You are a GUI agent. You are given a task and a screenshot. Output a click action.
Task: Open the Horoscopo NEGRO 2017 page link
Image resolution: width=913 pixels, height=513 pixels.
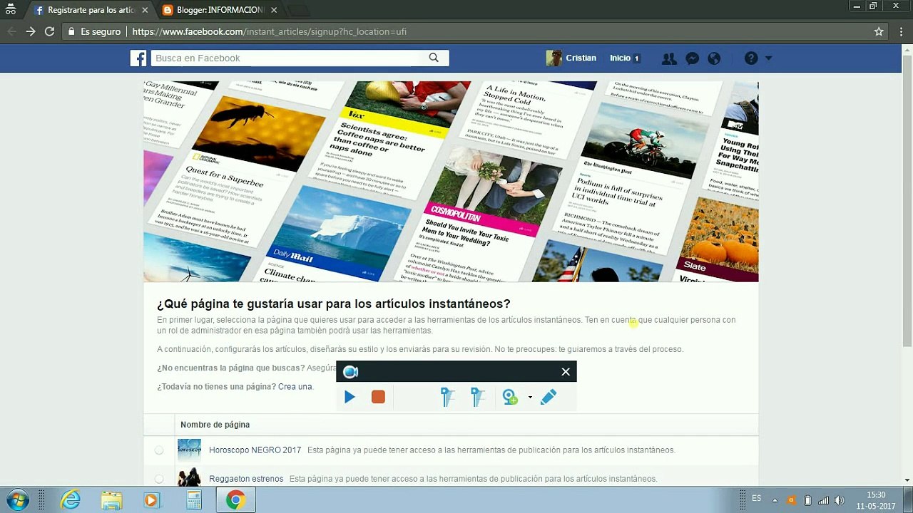255,450
